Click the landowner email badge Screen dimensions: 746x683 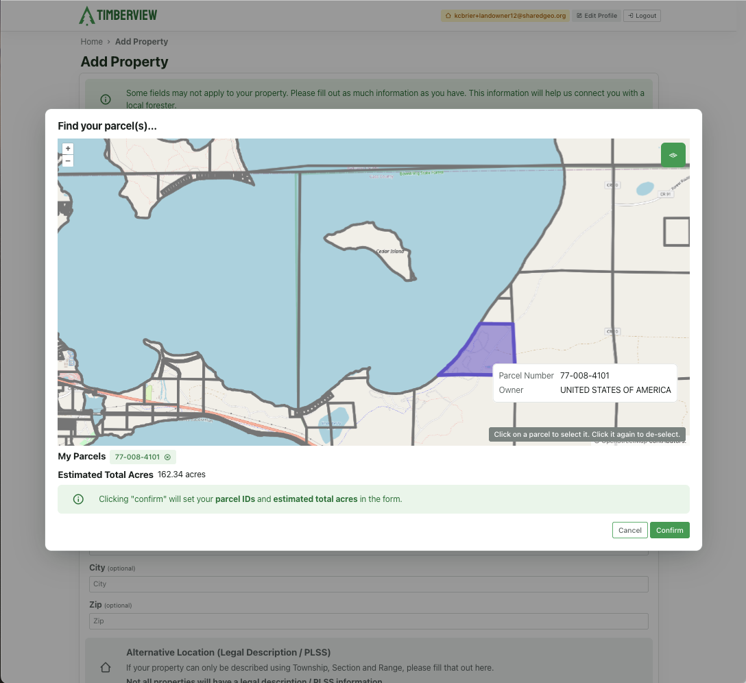505,16
